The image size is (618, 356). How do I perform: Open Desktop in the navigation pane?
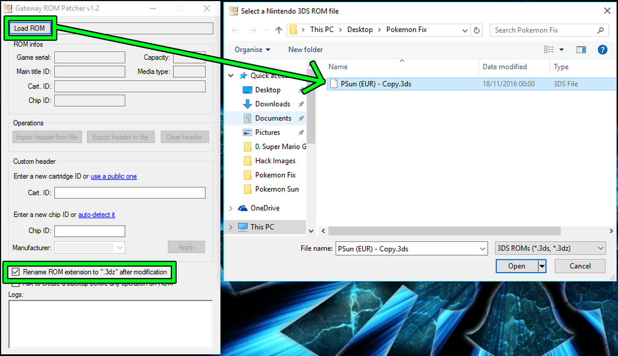(x=267, y=89)
